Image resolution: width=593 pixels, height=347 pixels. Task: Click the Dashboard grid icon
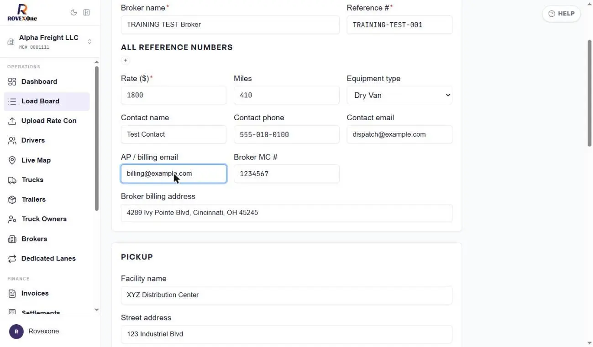pos(12,82)
